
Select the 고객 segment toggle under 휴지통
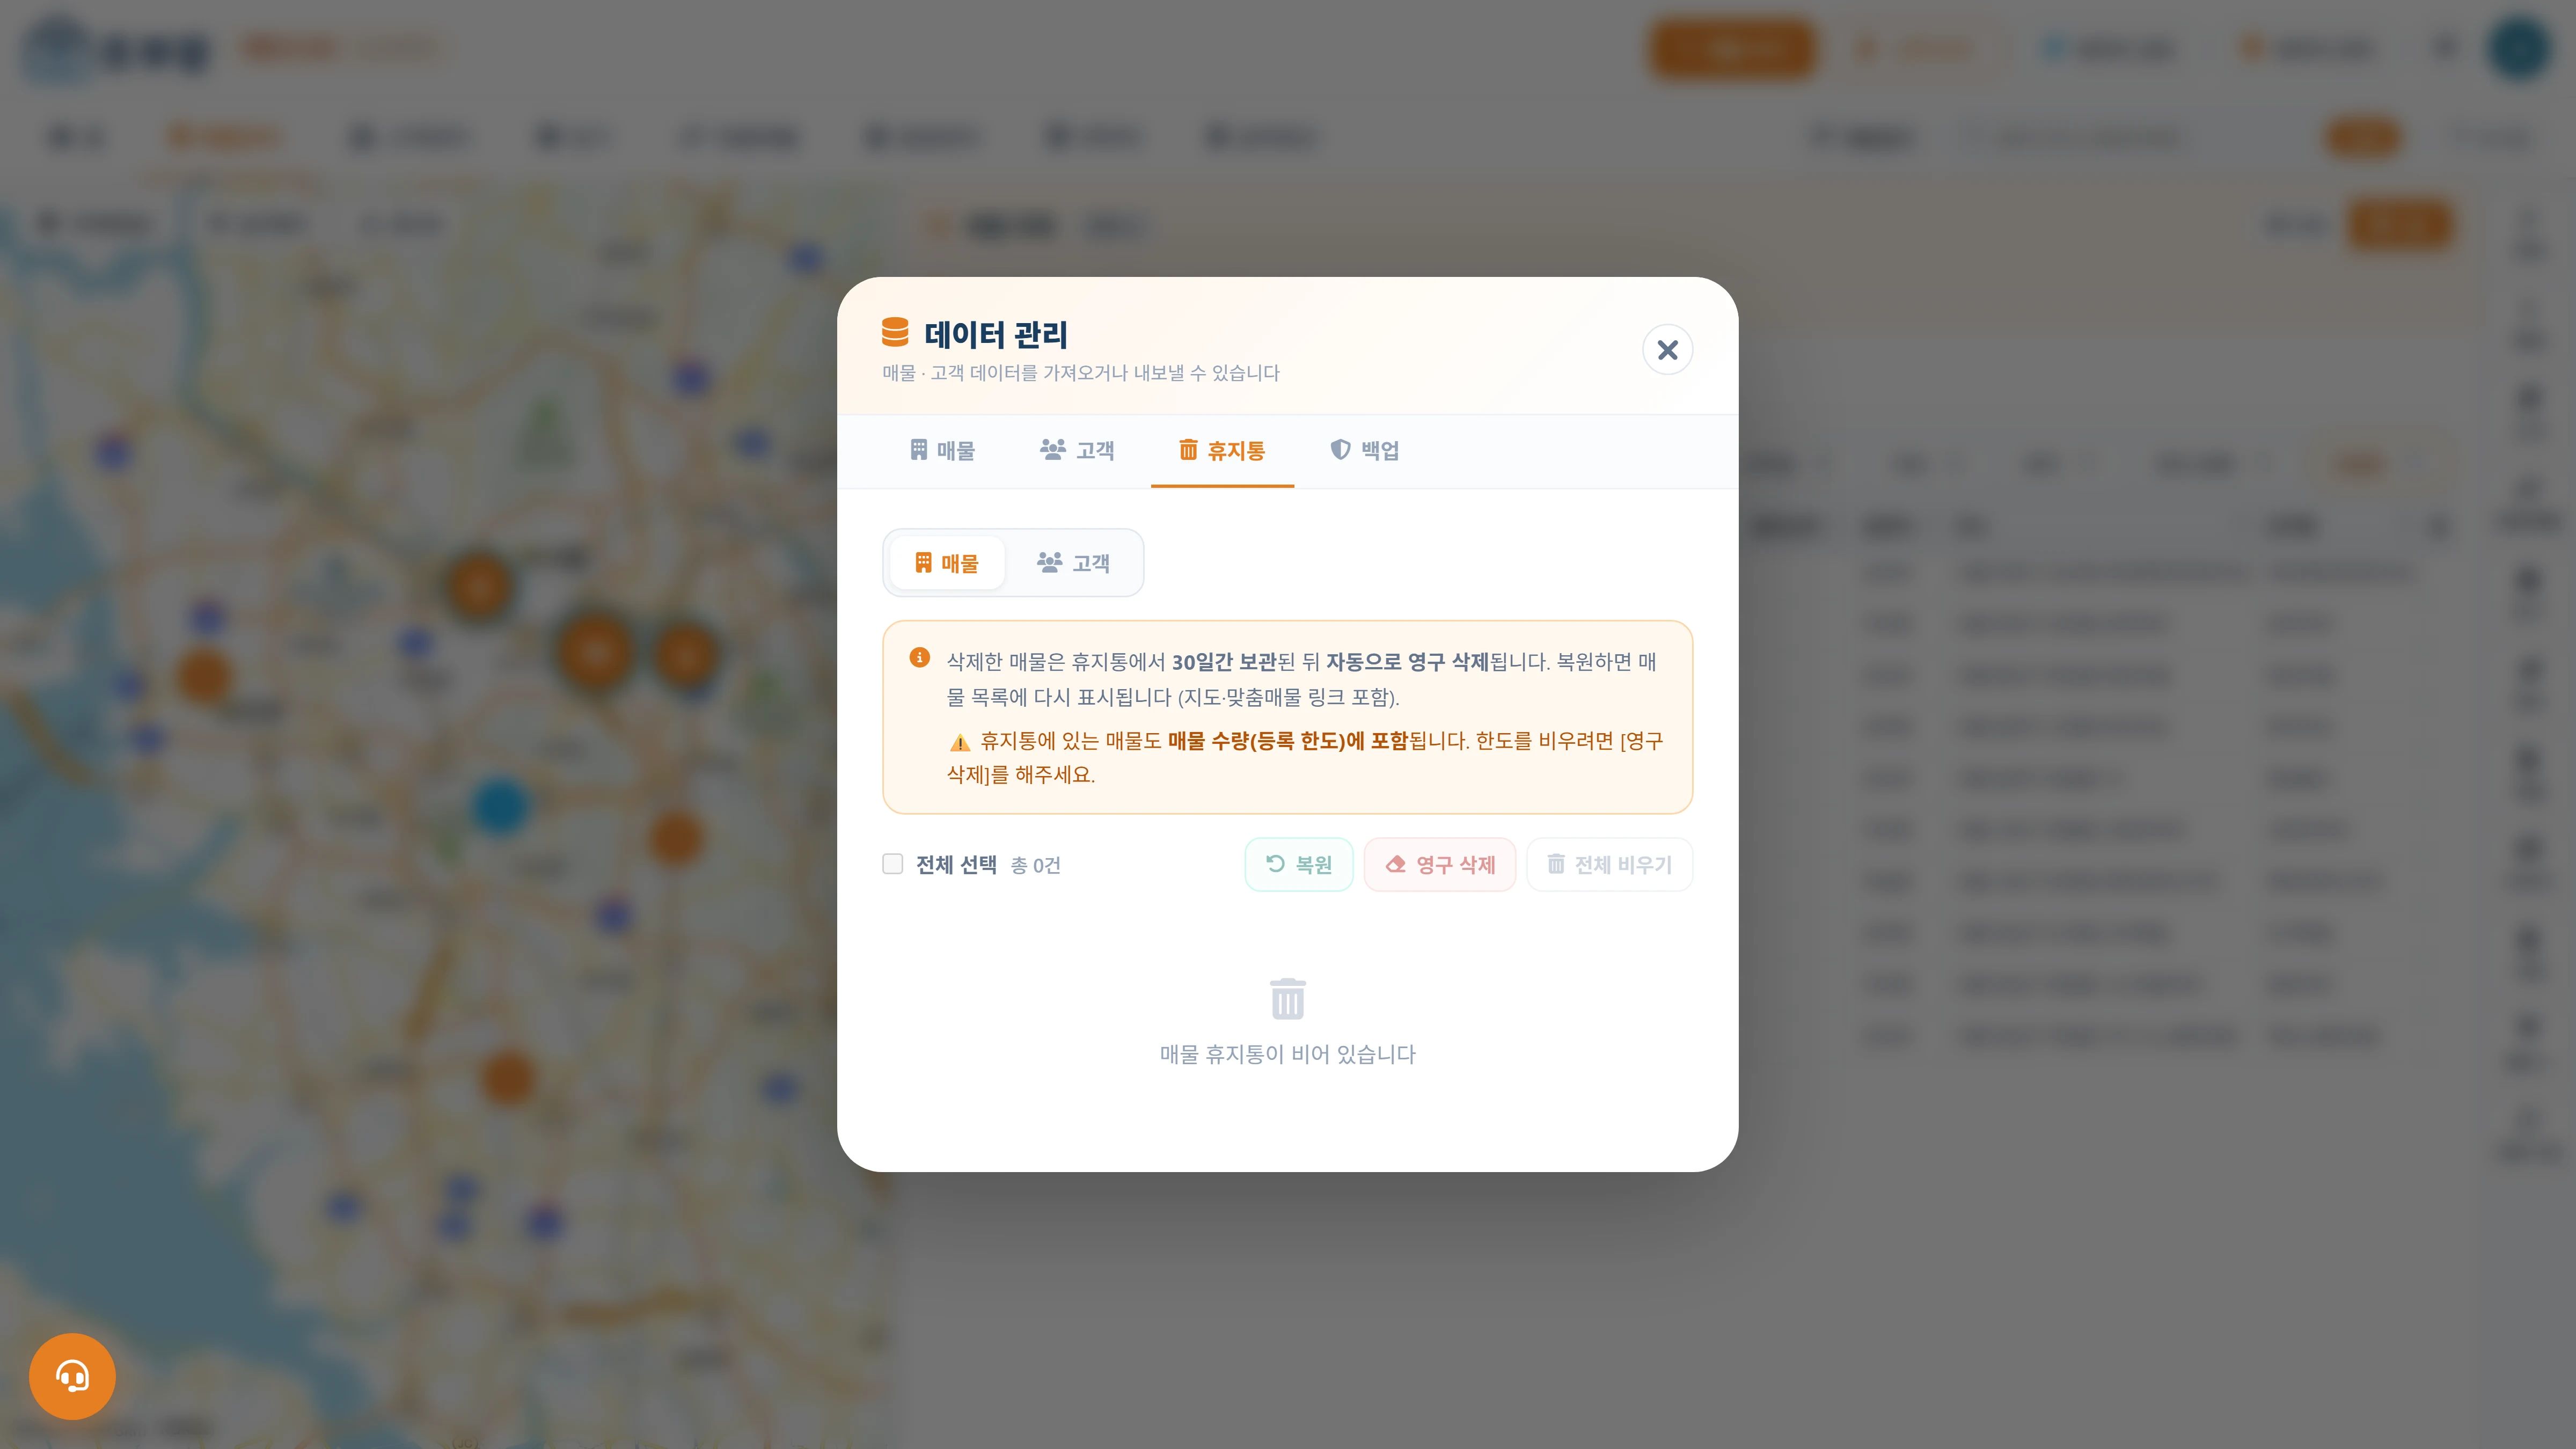(1073, 563)
